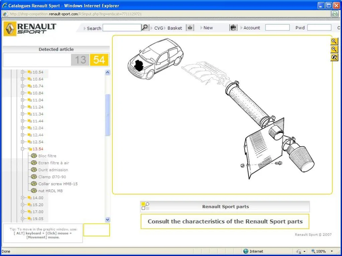Image resolution: width=342 pixels, height=256 pixels.
Task: Select the 10.84 tree item
Action: [38, 93]
